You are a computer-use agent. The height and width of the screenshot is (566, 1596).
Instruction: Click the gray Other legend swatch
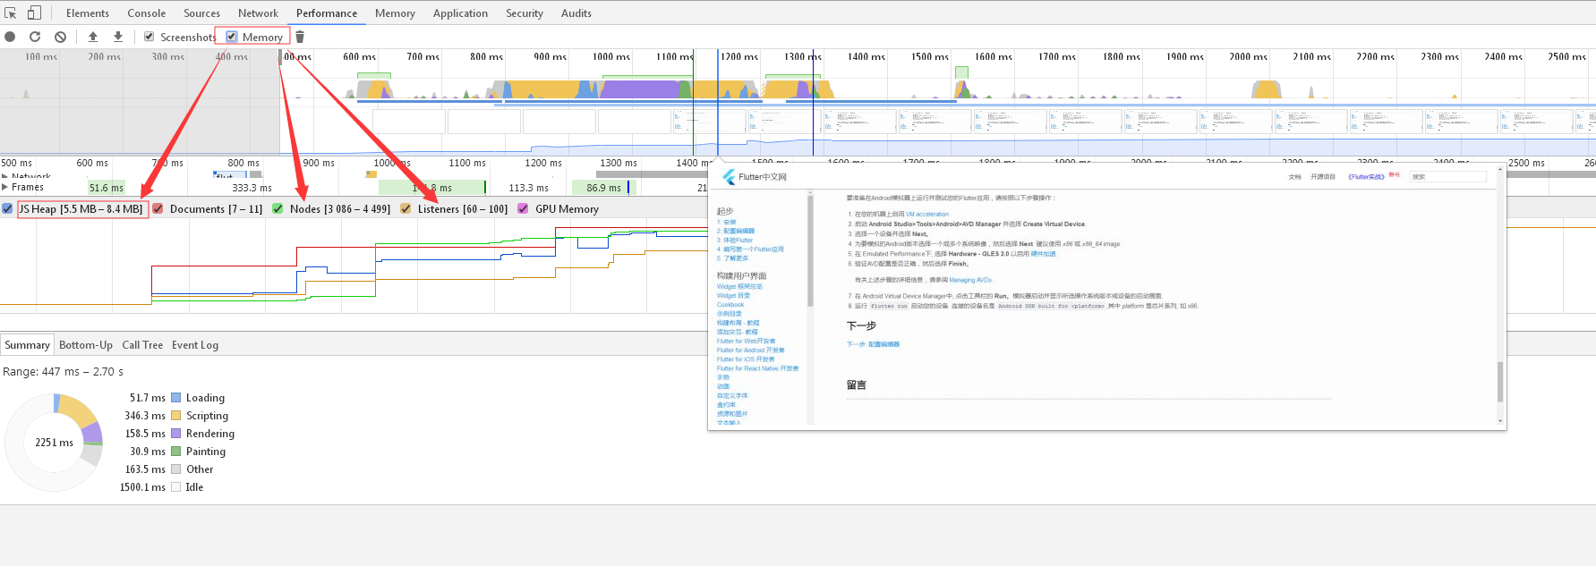coord(176,469)
